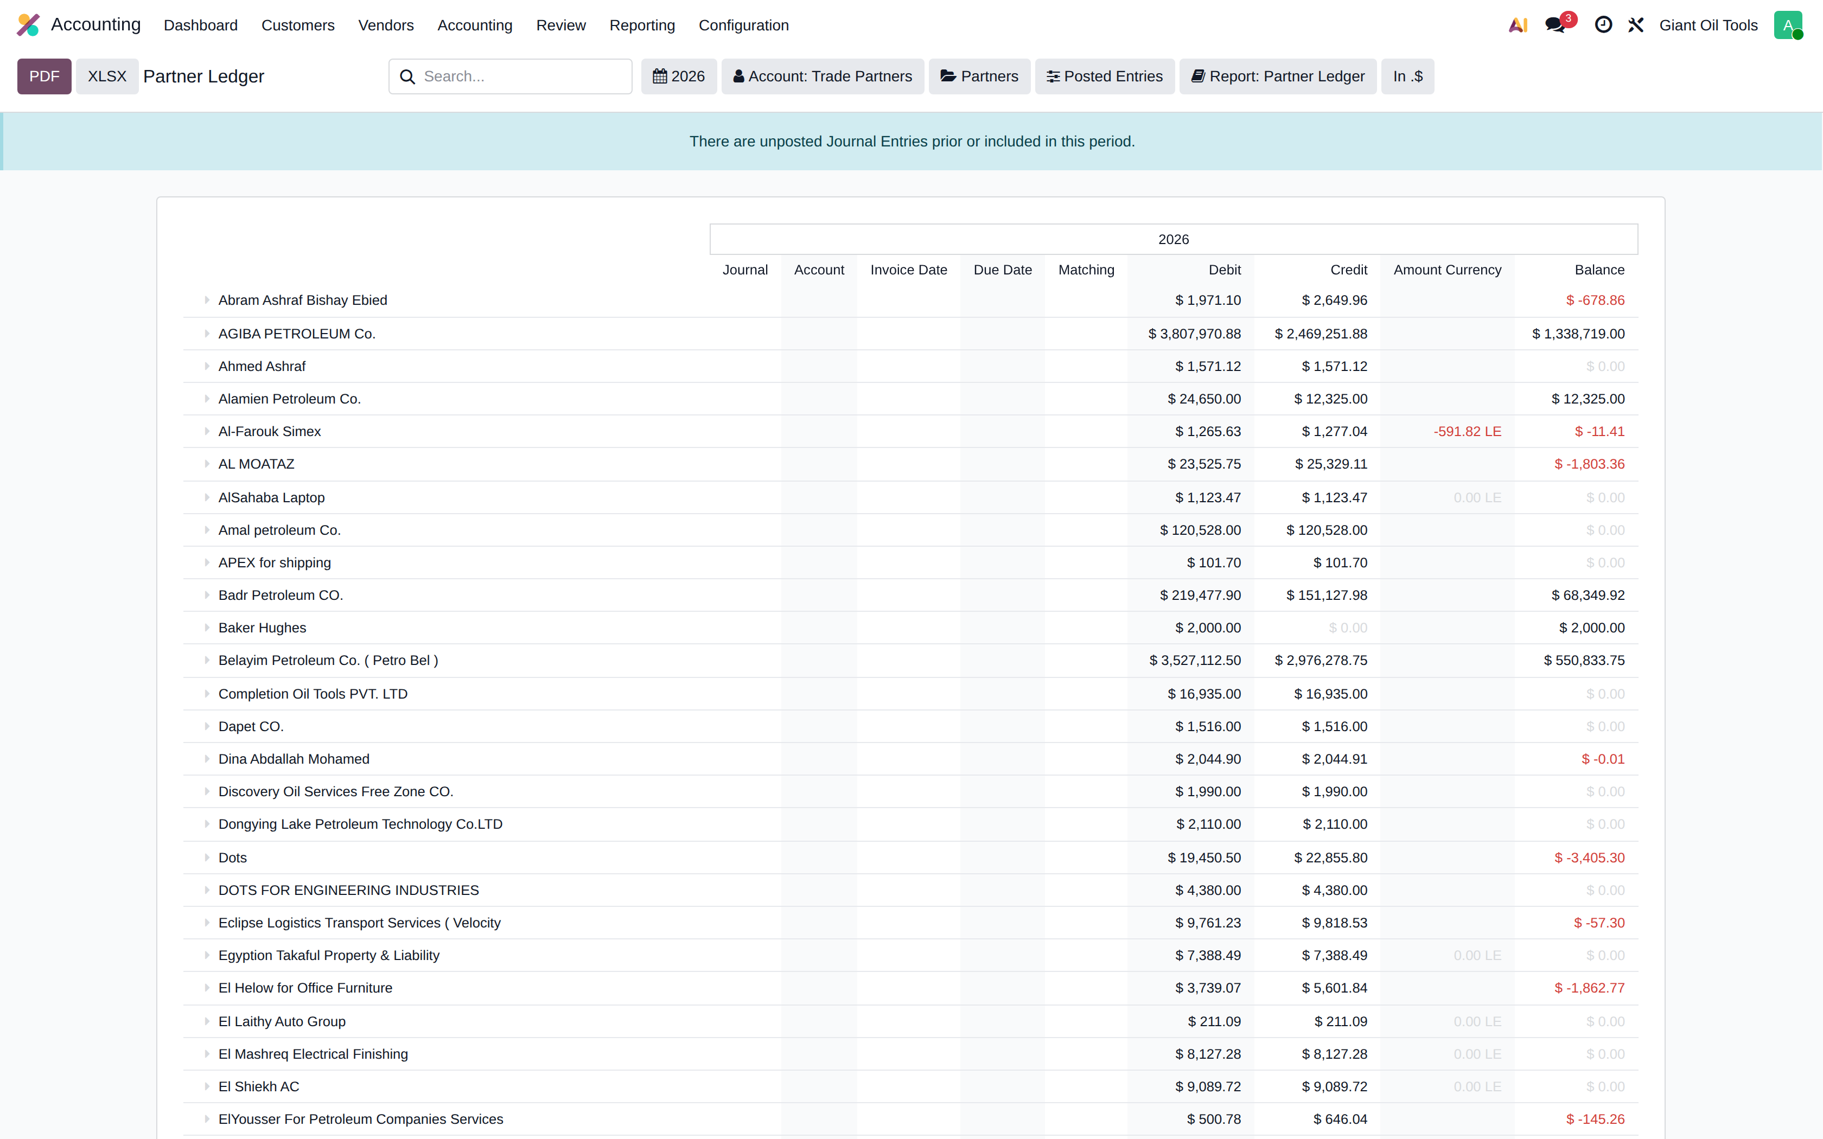Export report as PDF
Image resolution: width=1823 pixels, height=1139 pixels.
click(44, 76)
